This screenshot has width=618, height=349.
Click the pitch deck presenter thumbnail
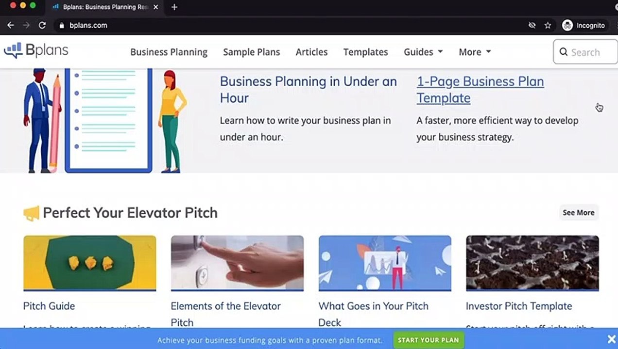(x=385, y=263)
